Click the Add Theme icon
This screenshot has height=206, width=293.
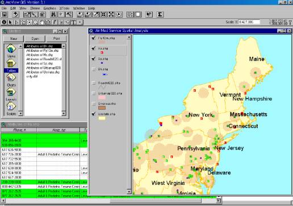tap(16, 14)
